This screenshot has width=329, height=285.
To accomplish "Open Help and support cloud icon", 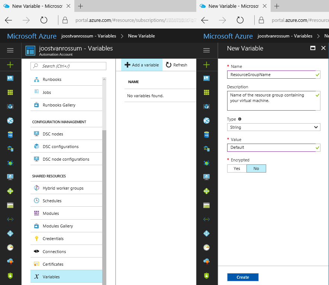I will pos(10,261).
